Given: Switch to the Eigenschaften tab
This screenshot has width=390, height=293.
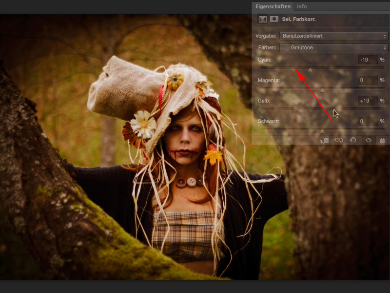Looking at the screenshot, I should (x=273, y=6).
